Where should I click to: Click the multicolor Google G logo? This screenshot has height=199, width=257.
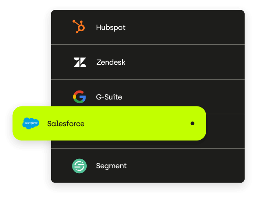(x=79, y=97)
